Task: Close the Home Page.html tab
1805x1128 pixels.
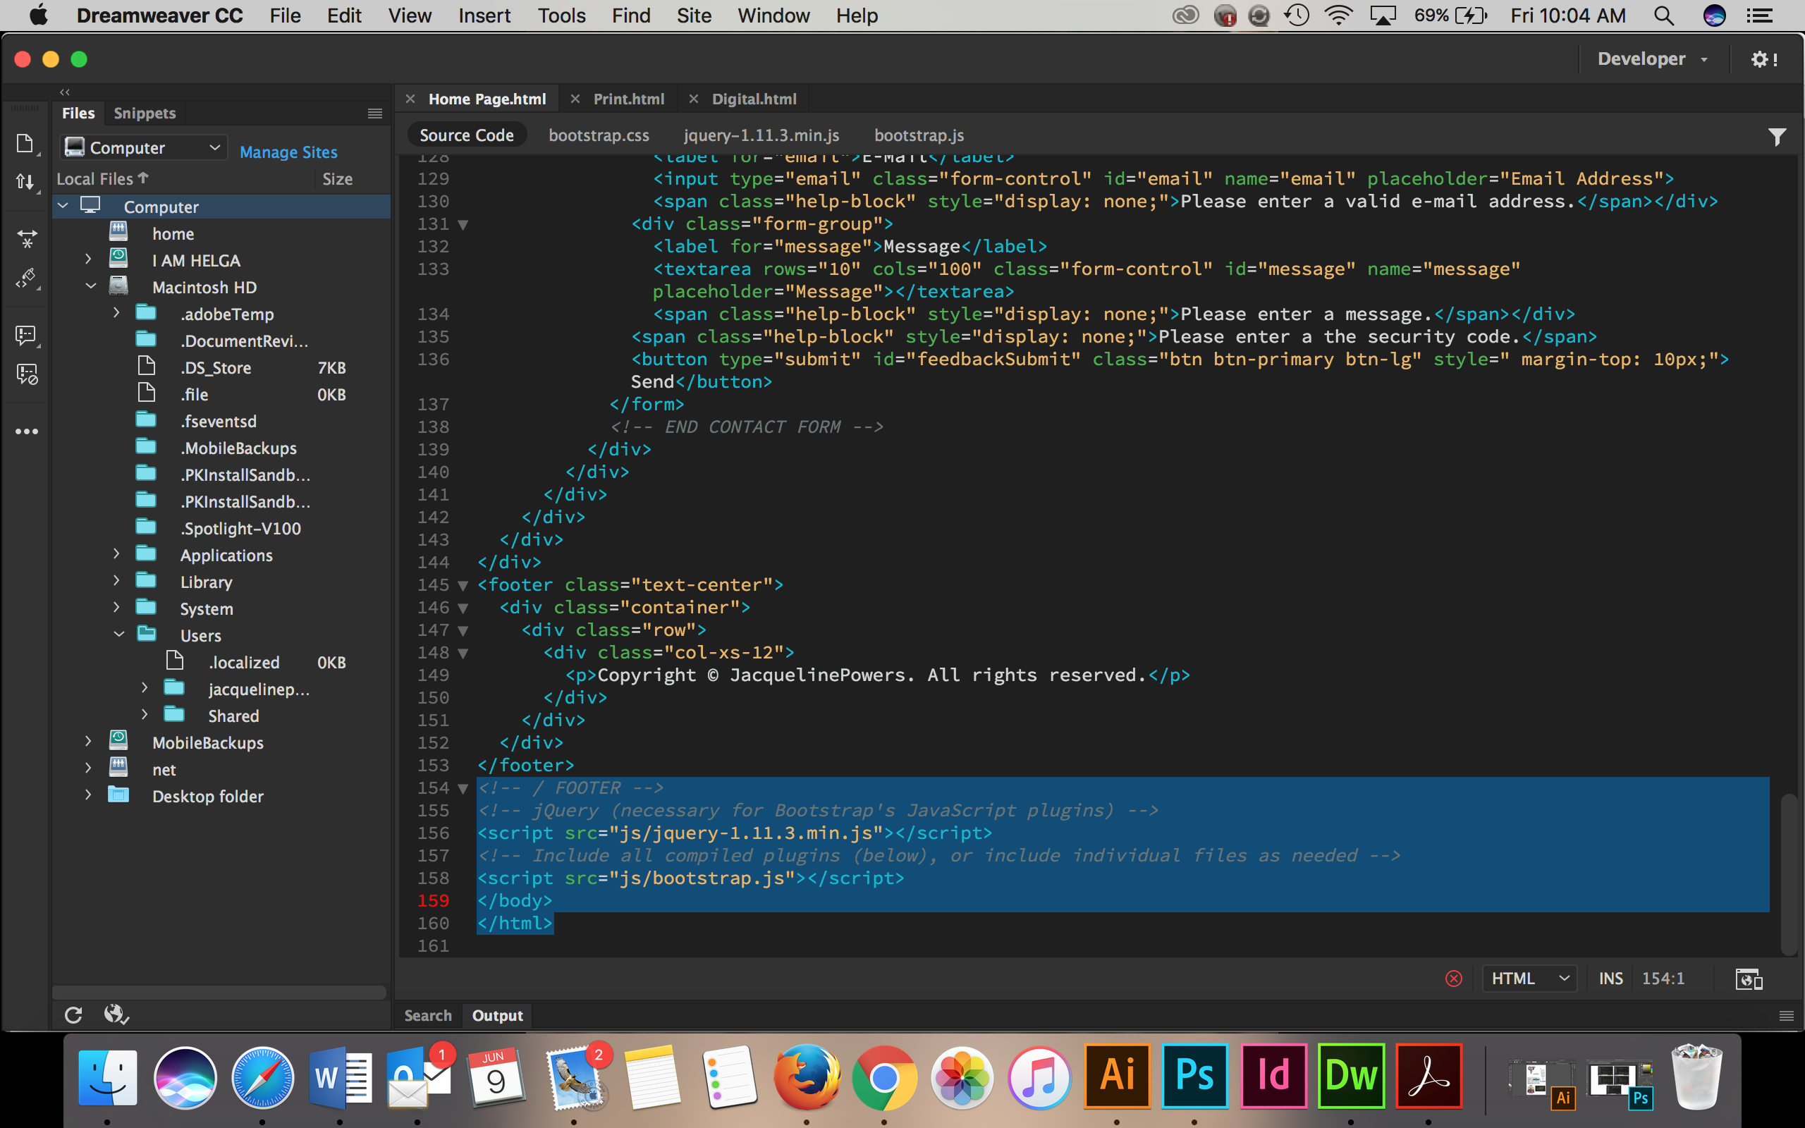Action: [x=410, y=99]
